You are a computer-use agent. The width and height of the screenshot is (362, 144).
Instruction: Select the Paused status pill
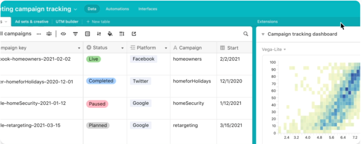[97, 104]
